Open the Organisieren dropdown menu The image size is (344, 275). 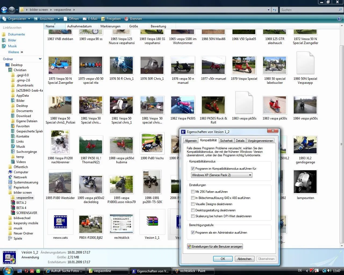(x=17, y=19)
